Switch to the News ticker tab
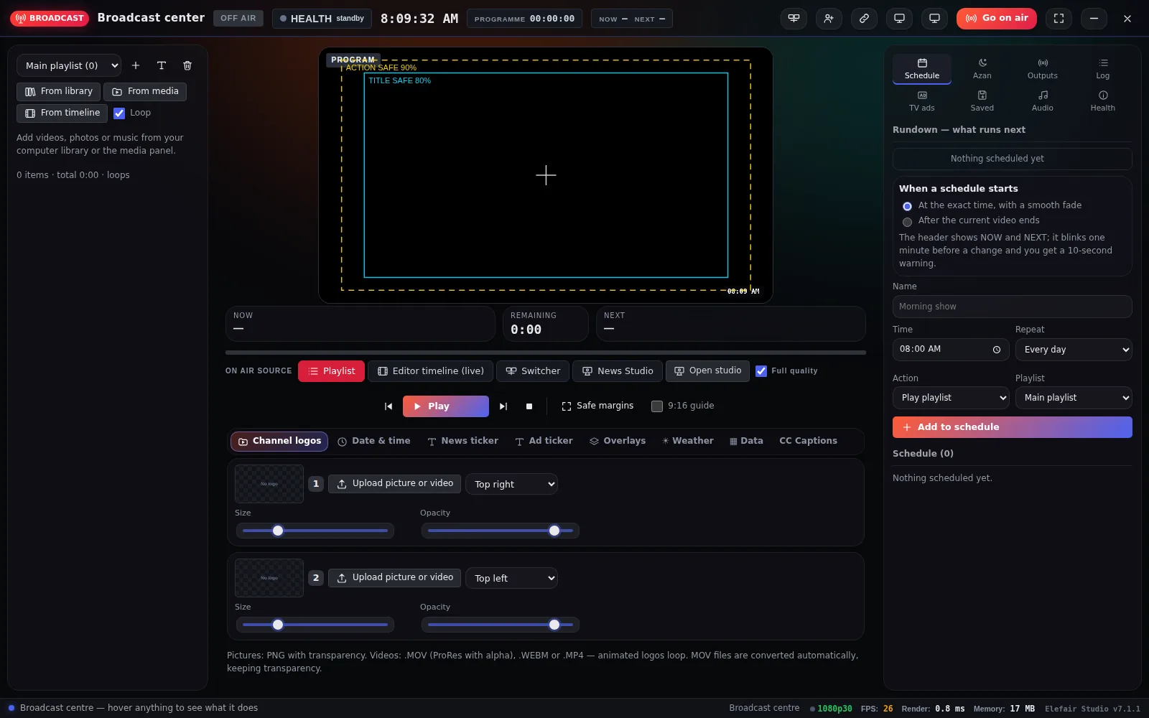This screenshot has width=1149, height=718. pyautogui.click(x=462, y=441)
